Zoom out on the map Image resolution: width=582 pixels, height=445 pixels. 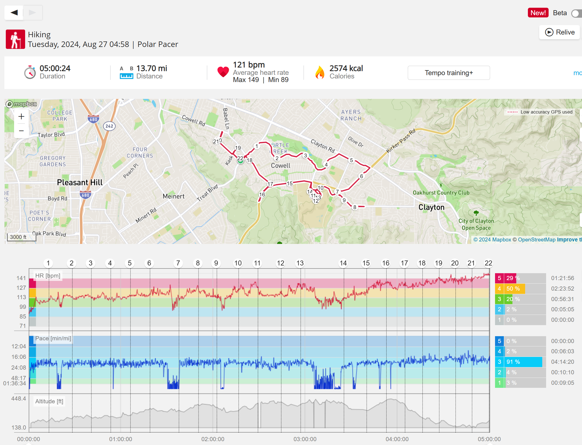tap(21, 131)
